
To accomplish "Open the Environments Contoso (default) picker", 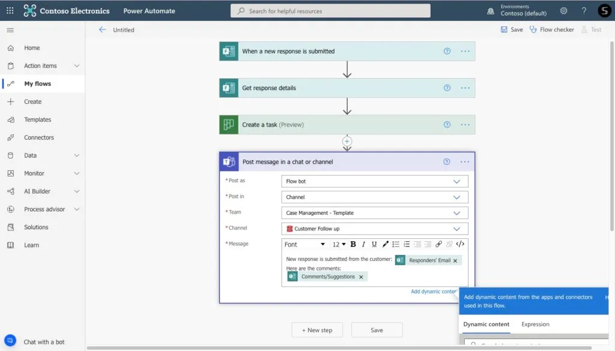I will [517, 11].
